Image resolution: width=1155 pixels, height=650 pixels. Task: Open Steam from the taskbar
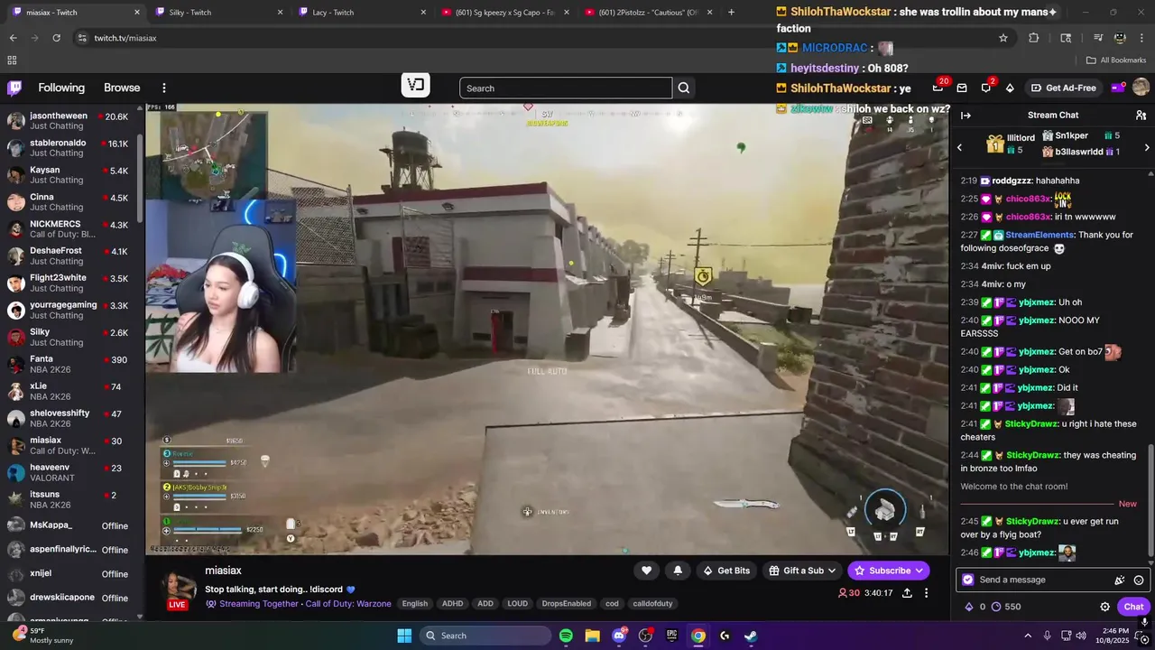[x=751, y=636]
